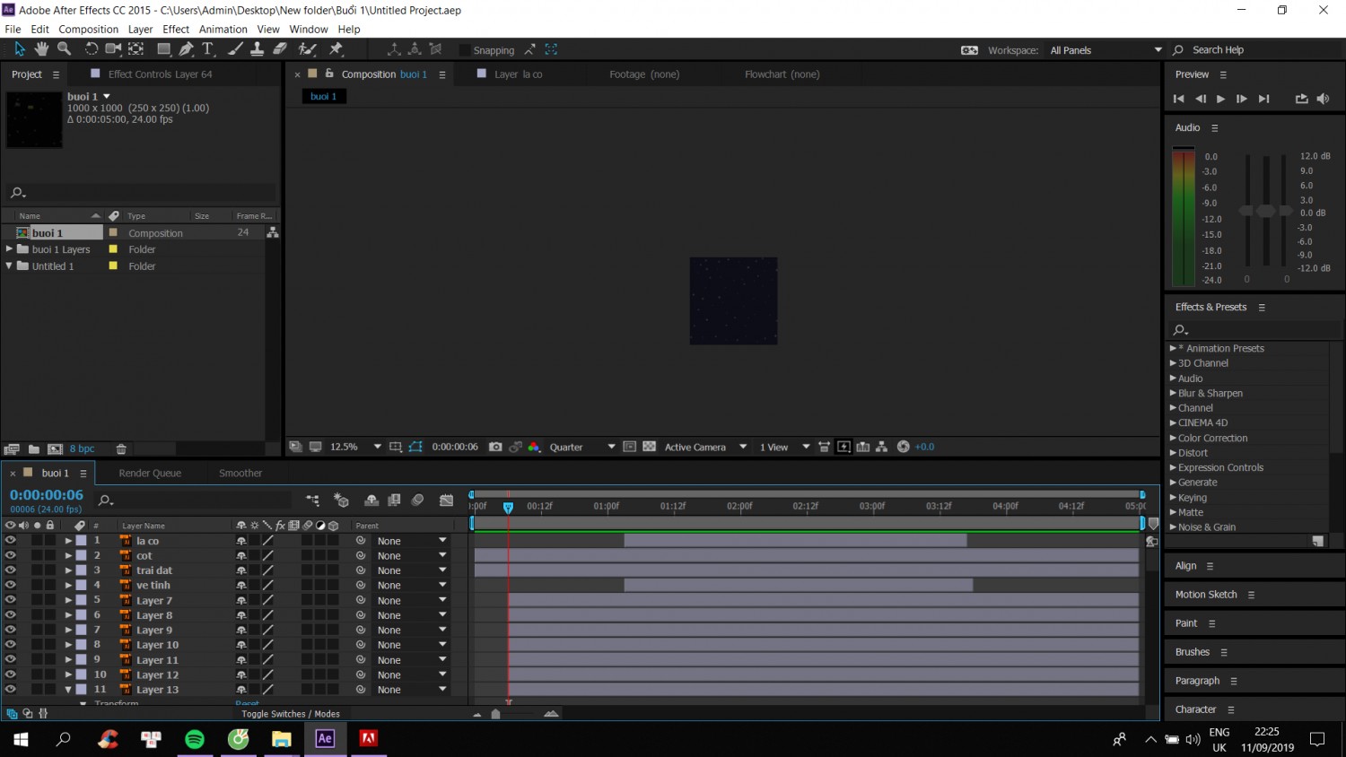Click the current time 0:00:00:06 display
The height and width of the screenshot is (757, 1346).
pyautogui.click(x=47, y=495)
